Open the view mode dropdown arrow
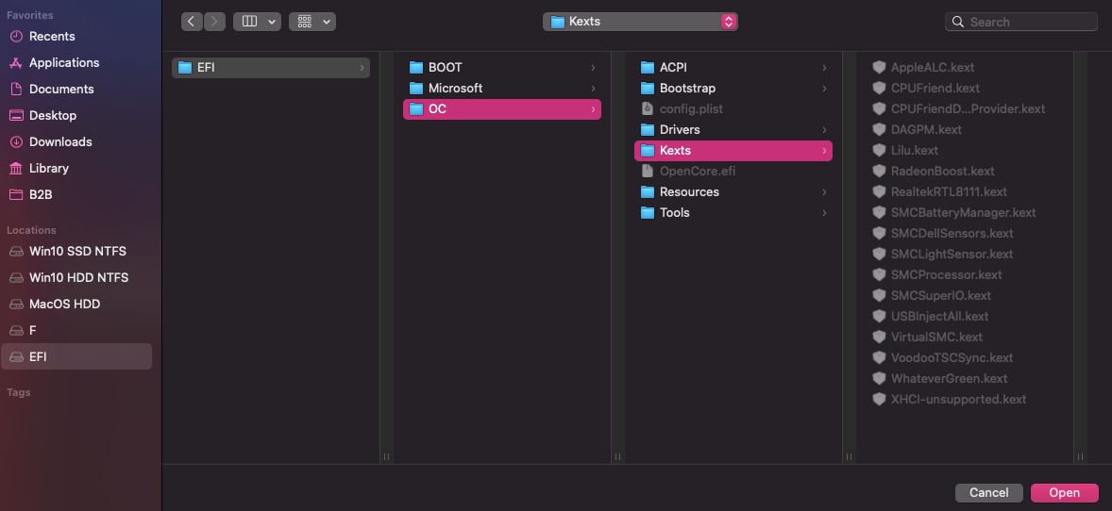This screenshot has width=1112, height=511. click(272, 22)
